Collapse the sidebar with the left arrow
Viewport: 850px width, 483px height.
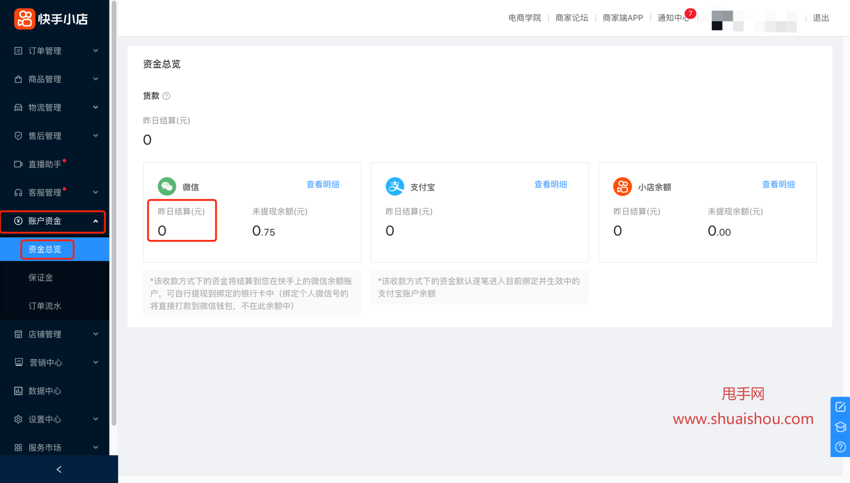click(x=59, y=469)
